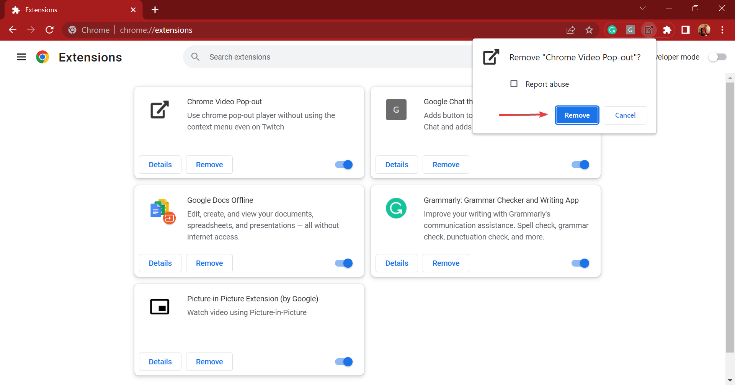Click the Google Docs Offline card icon
The width and height of the screenshot is (735, 385).
pos(163,211)
